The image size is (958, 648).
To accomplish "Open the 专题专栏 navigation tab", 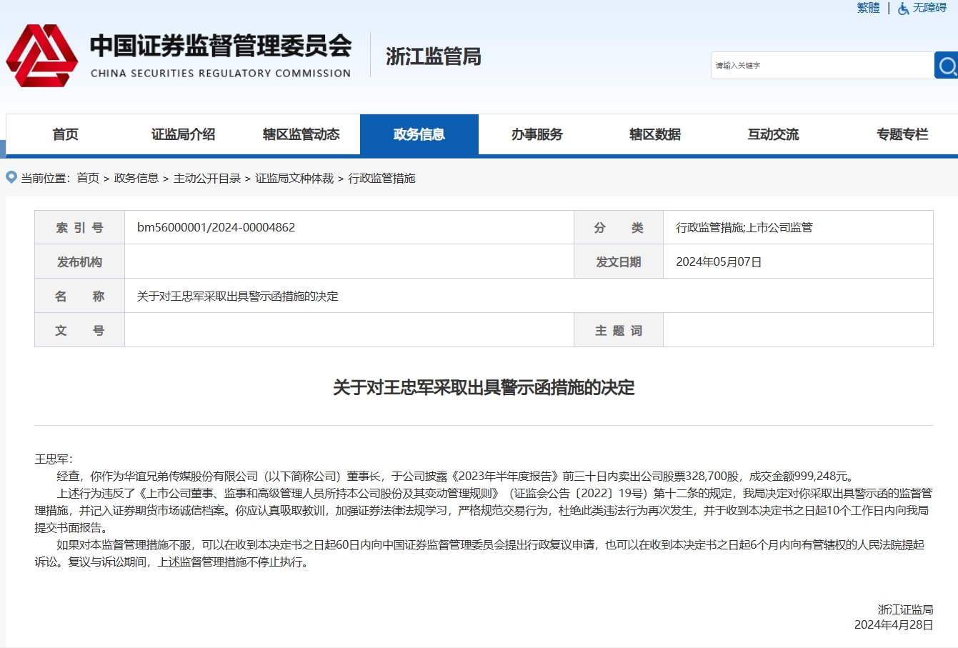I will coord(902,134).
